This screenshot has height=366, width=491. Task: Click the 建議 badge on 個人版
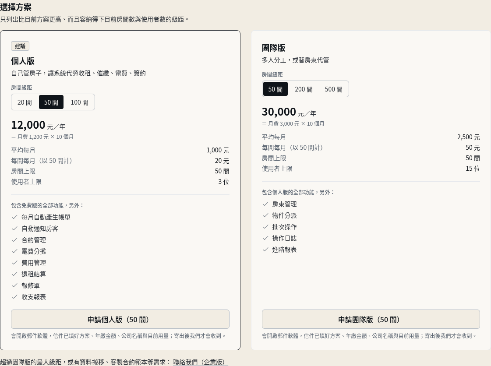click(x=20, y=46)
